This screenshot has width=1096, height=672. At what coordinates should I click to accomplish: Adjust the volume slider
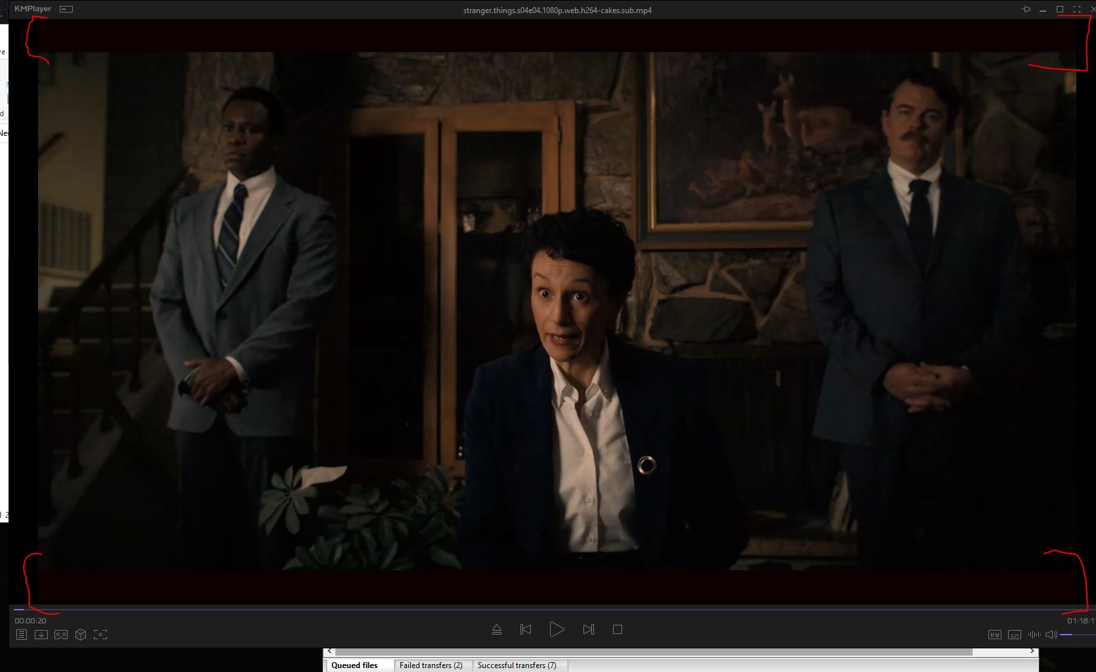1077,635
